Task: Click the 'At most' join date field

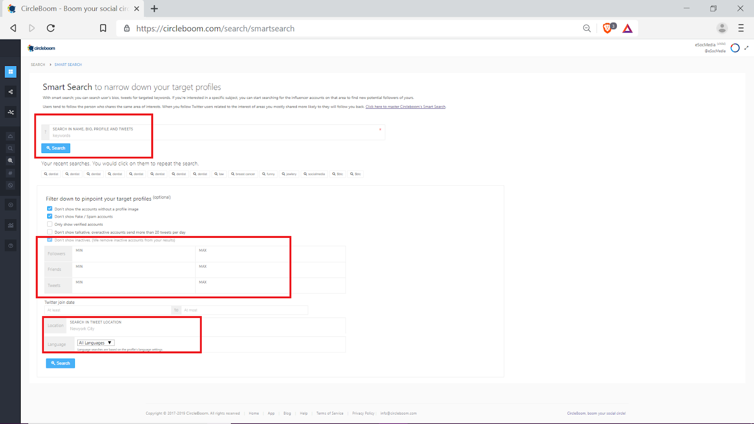Action: tap(245, 310)
